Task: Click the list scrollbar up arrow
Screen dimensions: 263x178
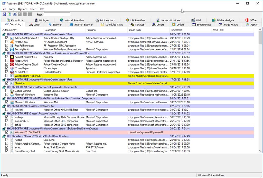Action: point(260,30)
